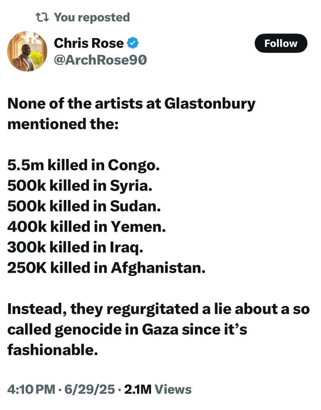
Task: Click the "You reposted" label
Action: point(92,17)
